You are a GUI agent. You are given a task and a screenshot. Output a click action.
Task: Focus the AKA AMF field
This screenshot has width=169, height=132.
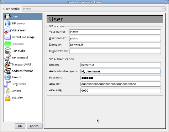coord(121,91)
